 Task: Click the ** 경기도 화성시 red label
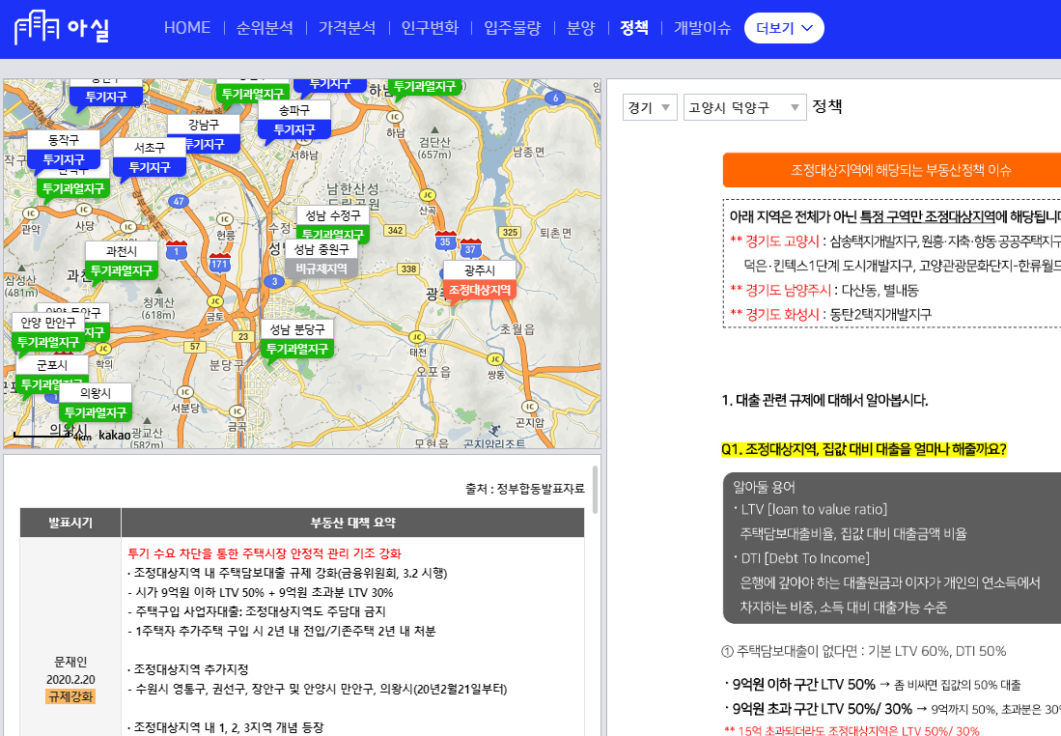(775, 314)
